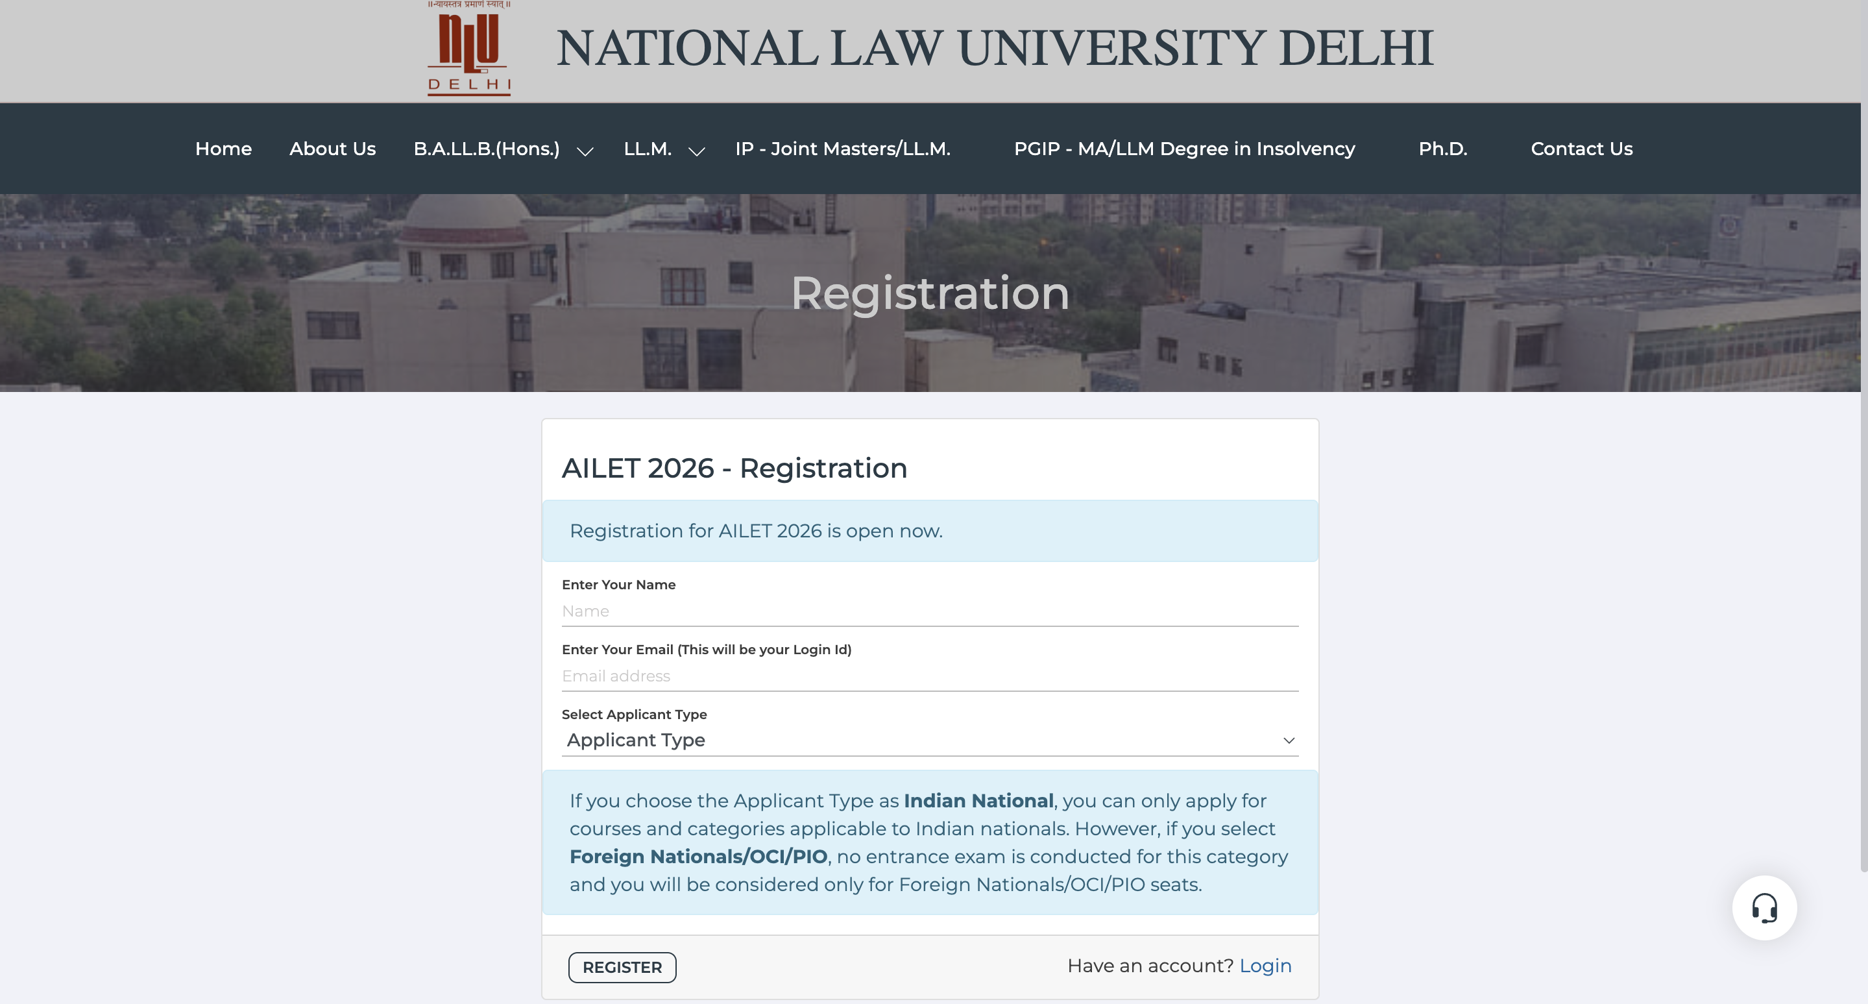
Task: Go to the Home menu item
Action: click(223, 149)
